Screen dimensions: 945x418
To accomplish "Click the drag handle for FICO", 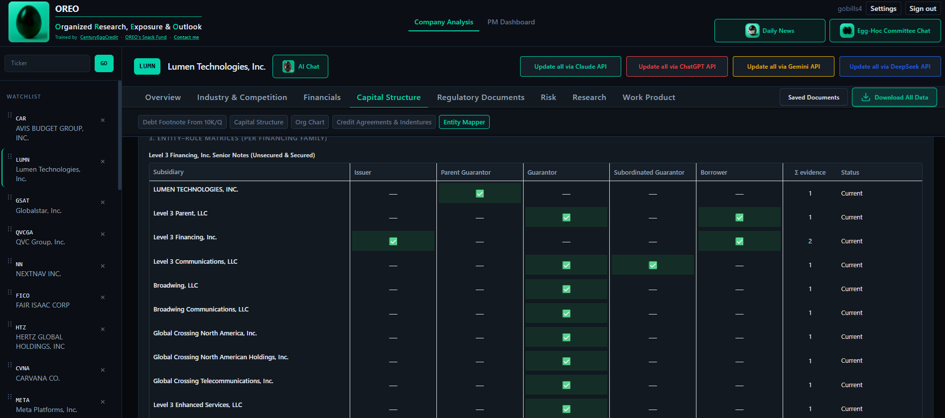I will point(9,292).
